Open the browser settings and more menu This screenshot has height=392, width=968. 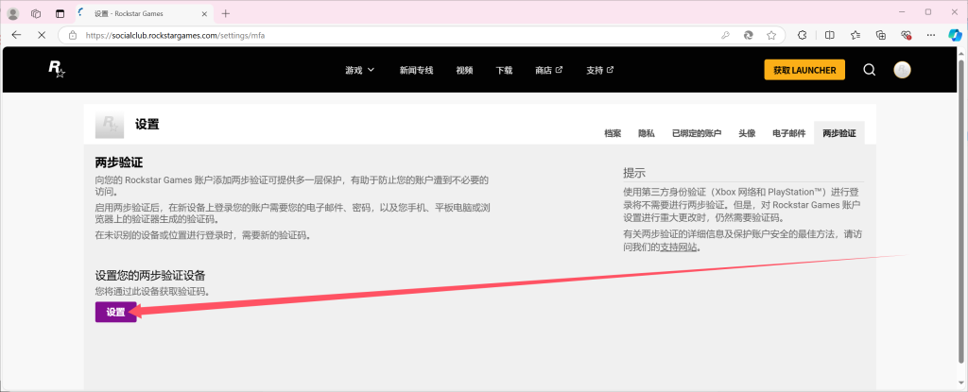(932, 35)
